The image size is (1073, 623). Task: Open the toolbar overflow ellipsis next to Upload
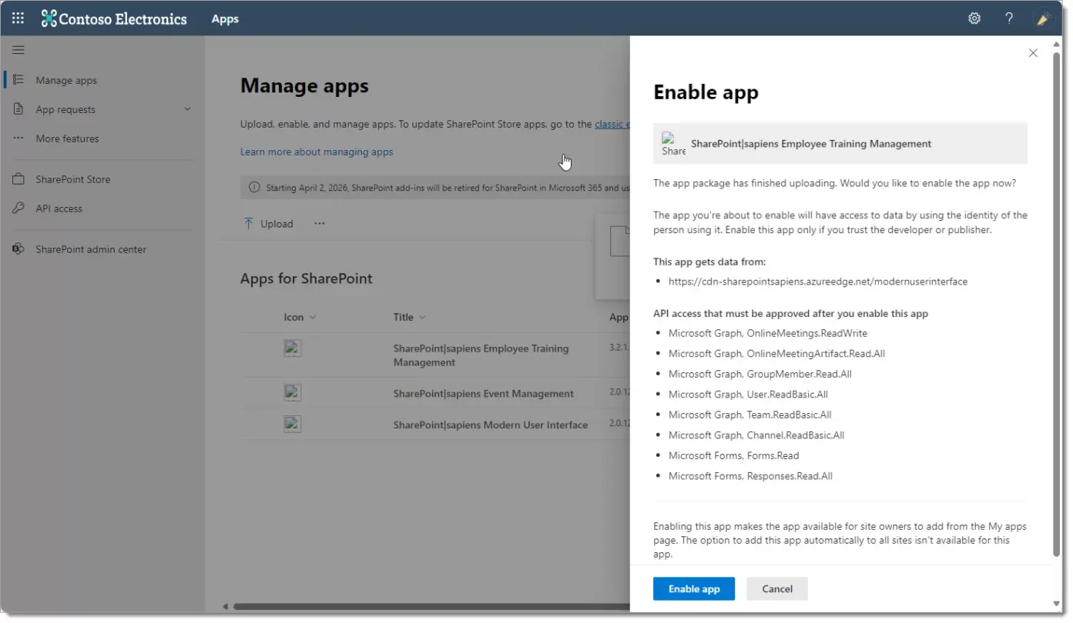[320, 224]
